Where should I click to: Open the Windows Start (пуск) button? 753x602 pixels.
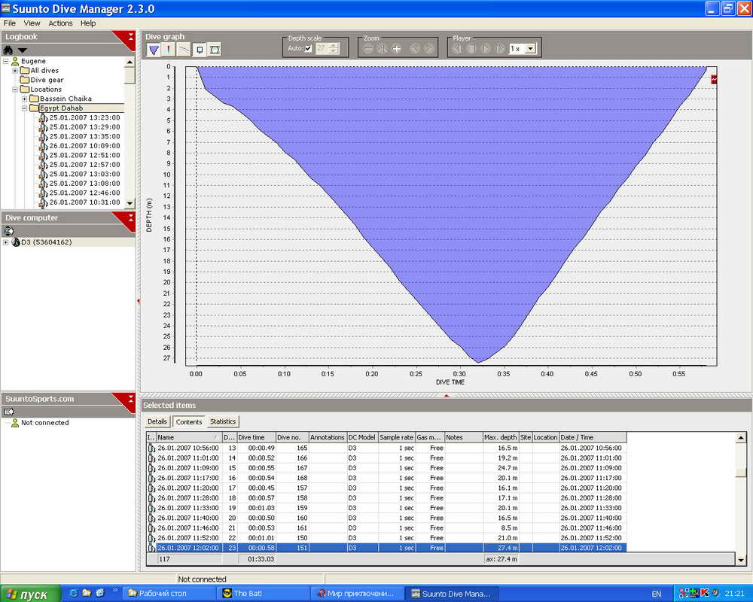point(30,594)
